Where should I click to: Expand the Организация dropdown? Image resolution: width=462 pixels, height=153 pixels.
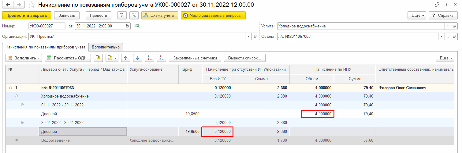[x=248, y=37]
